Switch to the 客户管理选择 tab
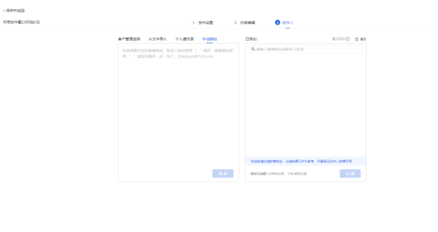Viewport: 438px width, 232px height. [129, 39]
